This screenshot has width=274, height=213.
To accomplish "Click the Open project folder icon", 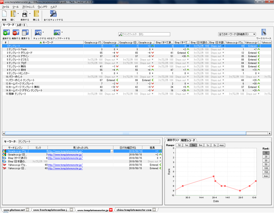I will (x=13, y=14).
